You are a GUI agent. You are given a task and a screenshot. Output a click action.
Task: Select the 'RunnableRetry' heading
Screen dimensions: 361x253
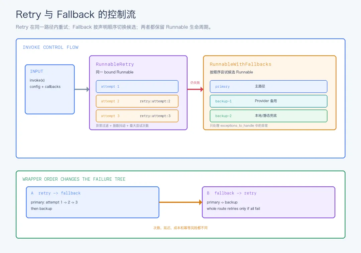pos(115,64)
